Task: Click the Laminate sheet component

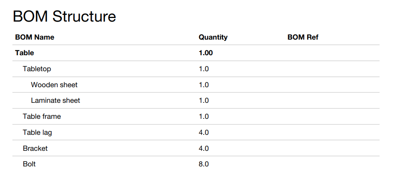Action: [55, 100]
